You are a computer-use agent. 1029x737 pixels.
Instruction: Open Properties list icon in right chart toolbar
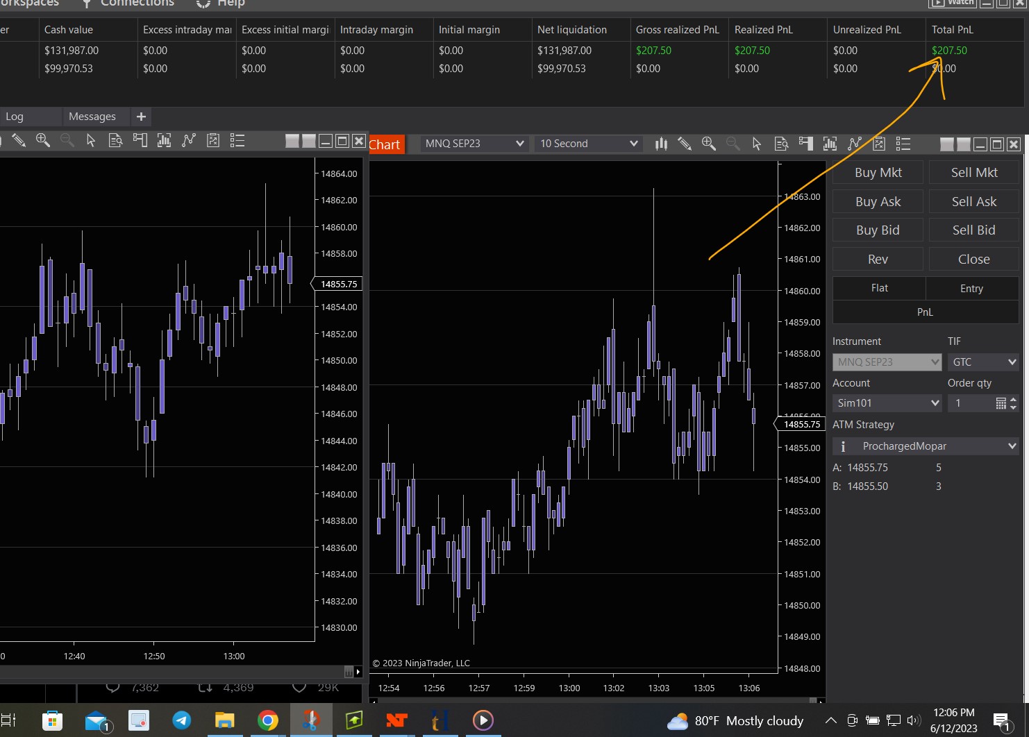pos(903,144)
